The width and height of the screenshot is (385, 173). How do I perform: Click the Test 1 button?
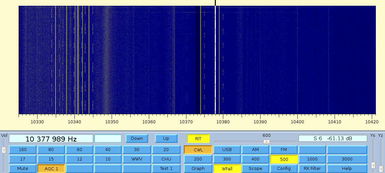point(166,169)
